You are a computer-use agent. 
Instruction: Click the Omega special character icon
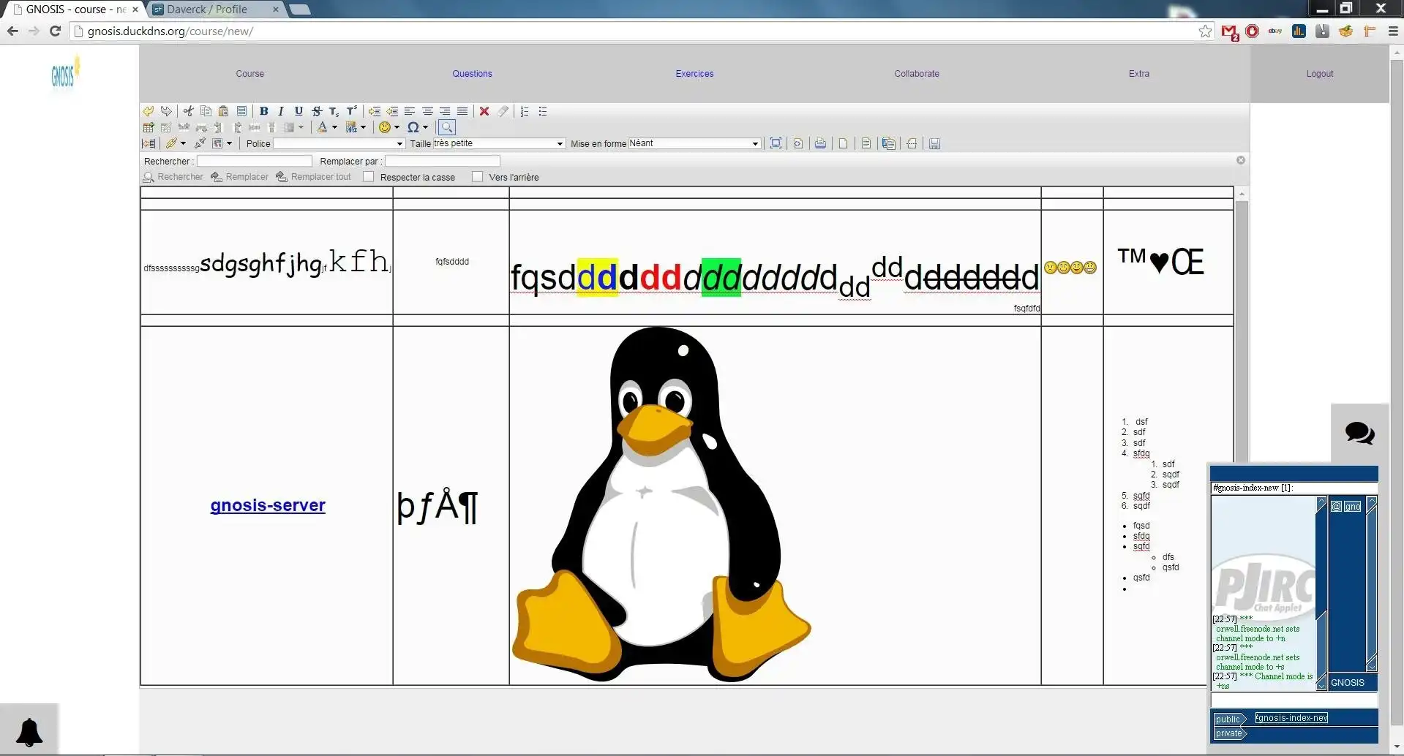pos(413,127)
